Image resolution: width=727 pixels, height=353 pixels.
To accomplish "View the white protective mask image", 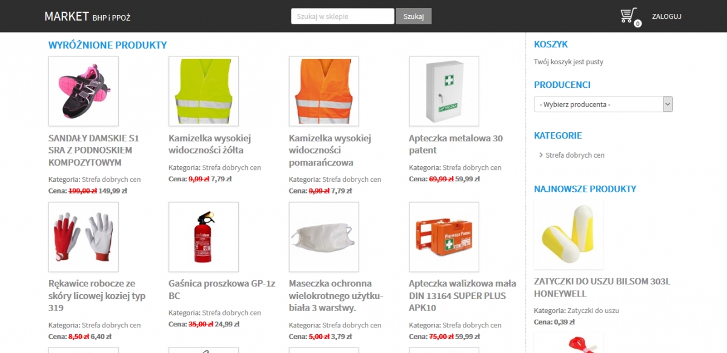I will pyautogui.click(x=324, y=237).
